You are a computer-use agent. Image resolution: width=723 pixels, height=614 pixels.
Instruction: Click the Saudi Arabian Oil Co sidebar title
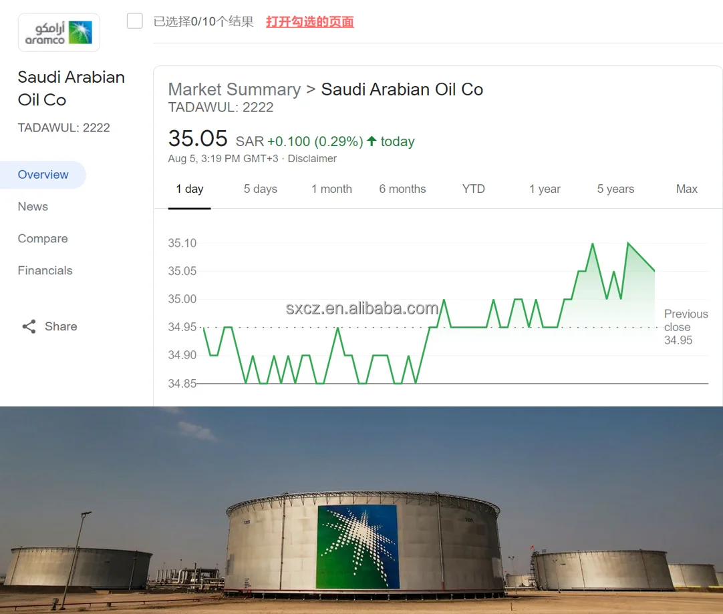71,89
